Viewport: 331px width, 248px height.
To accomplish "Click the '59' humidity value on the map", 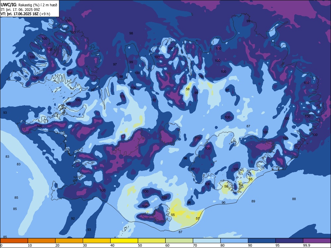I will point(241,185).
